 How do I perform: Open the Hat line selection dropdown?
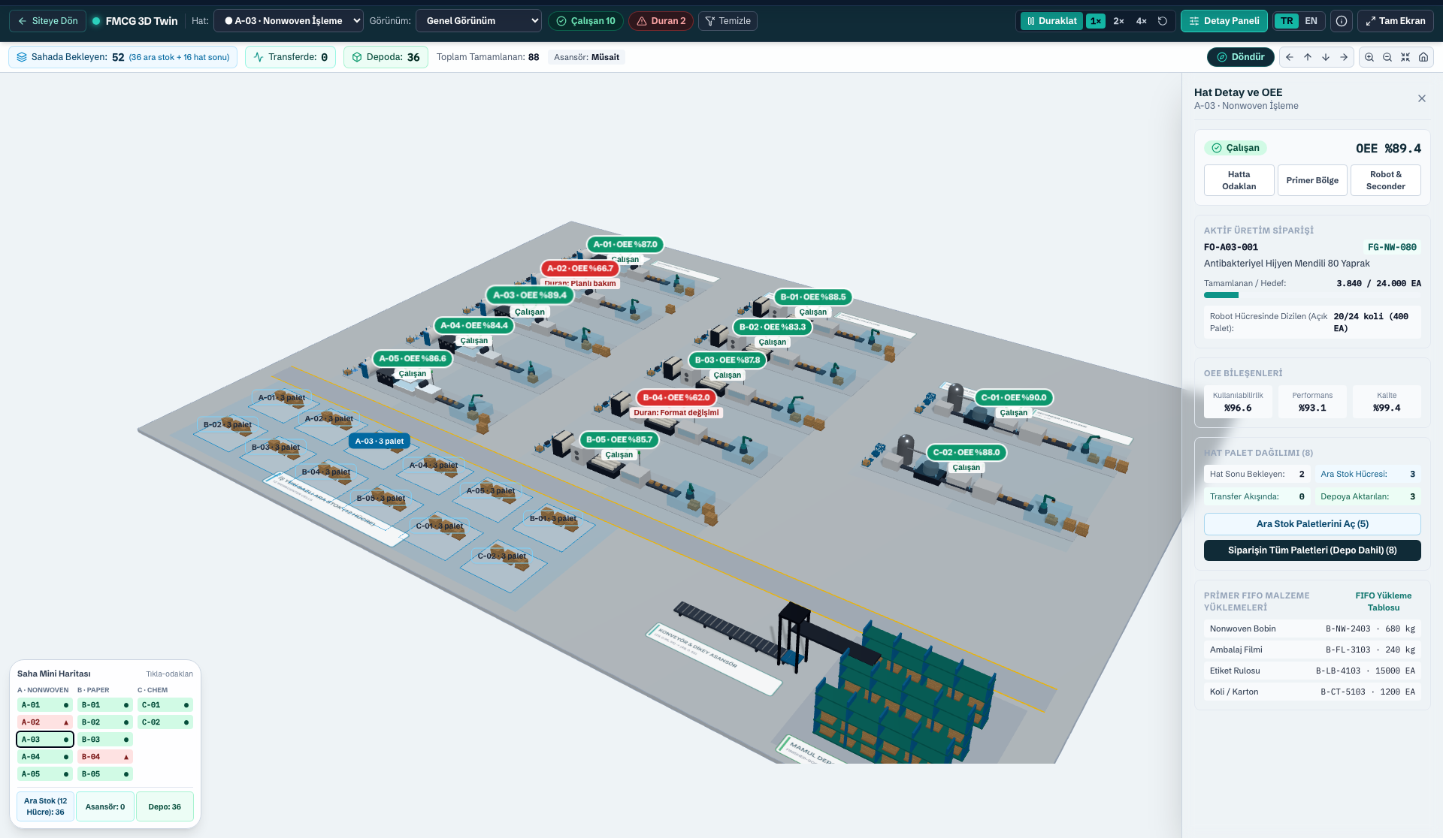point(289,21)
